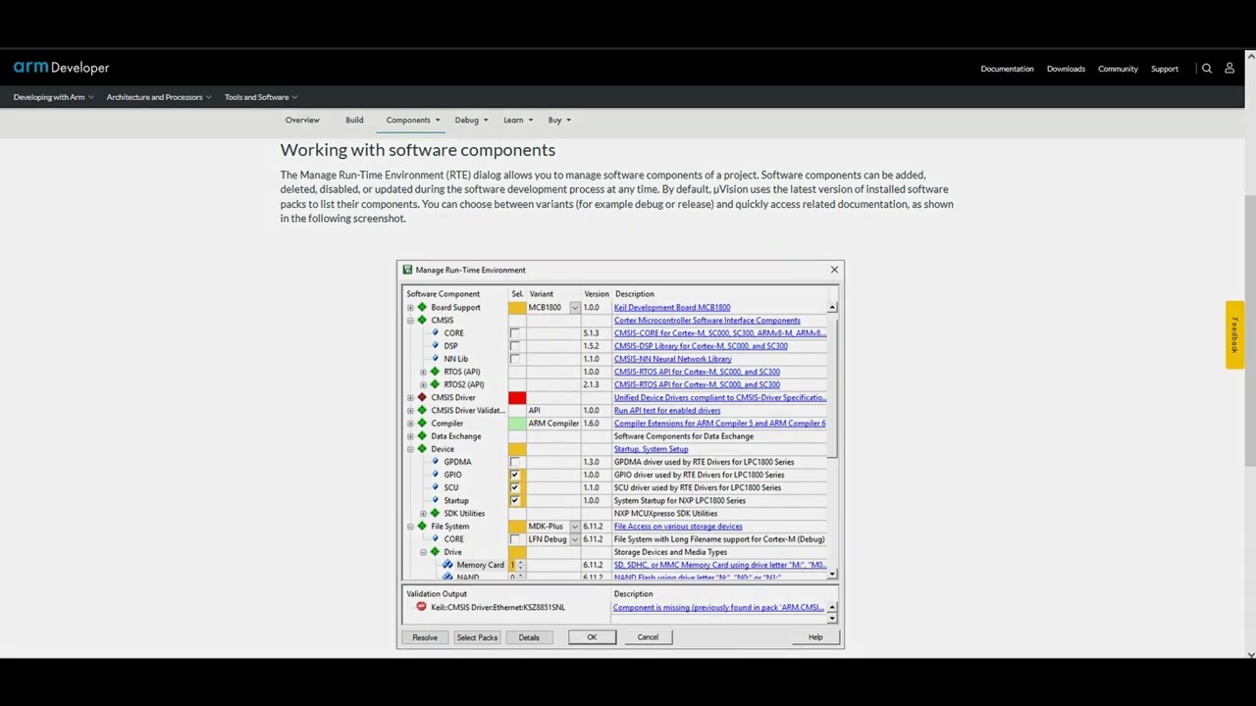This screenshot has width=1256, height=706.
Task: Switch to the Build tab
Action: click(x=354, y=121)
